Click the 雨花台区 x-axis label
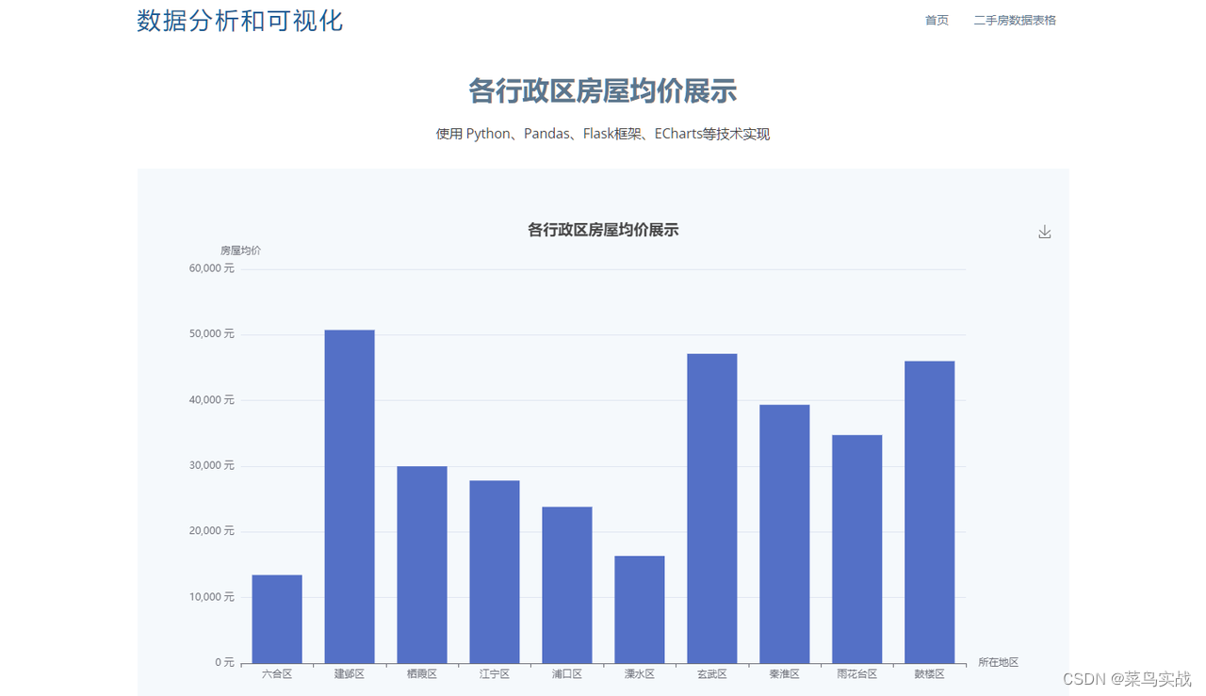This screenshot has width=1206, height=696. (x=857, y=674)
